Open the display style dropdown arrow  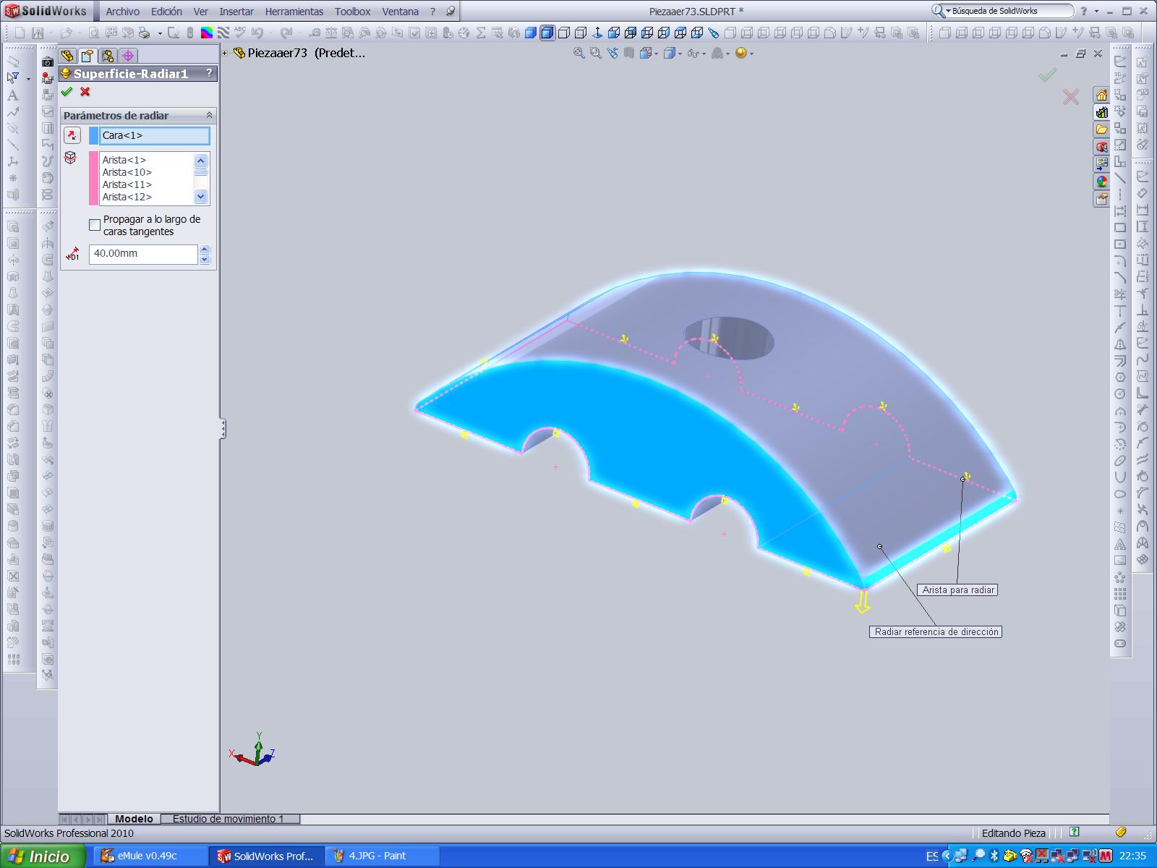pyautogui.click(x=679, y=54)
